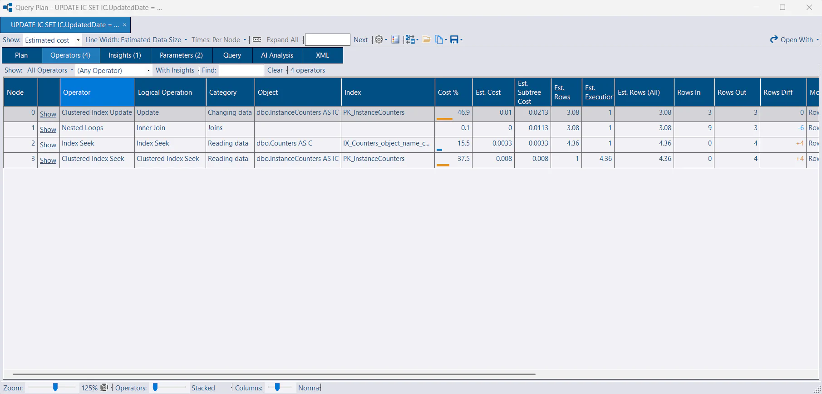The image size is (822, 394).
Task: Click the Query Plan app icon in title bar
Action: pyautogui.click(x=8, y=8)
